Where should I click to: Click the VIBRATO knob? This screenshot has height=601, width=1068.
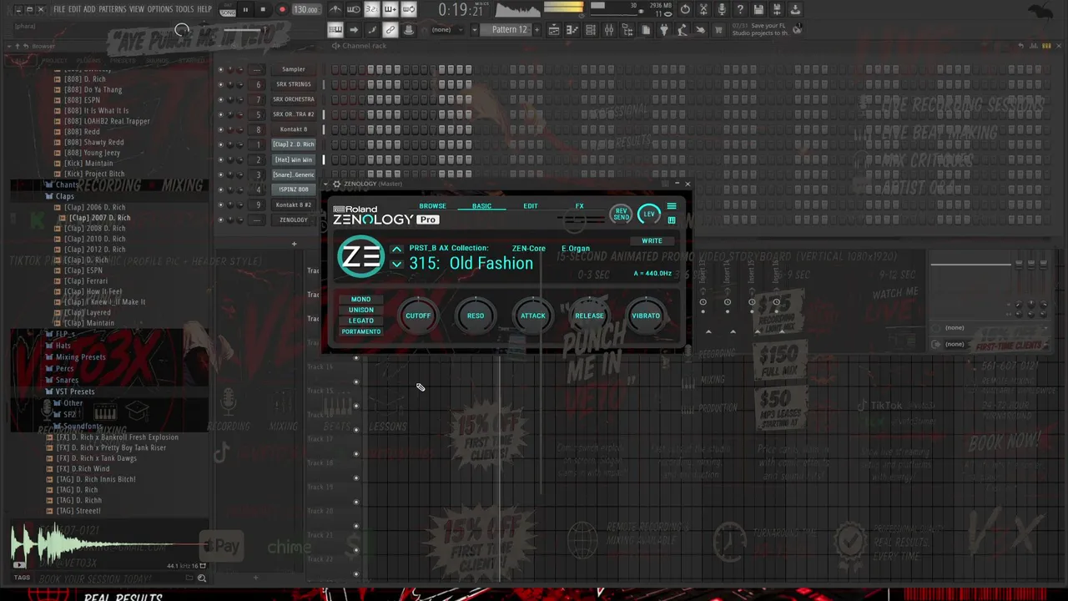[x=646, y=316]
